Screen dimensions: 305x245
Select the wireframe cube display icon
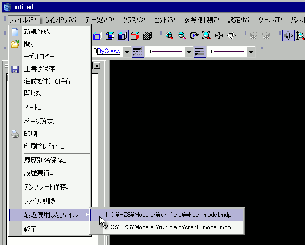(x=110, y=36)
